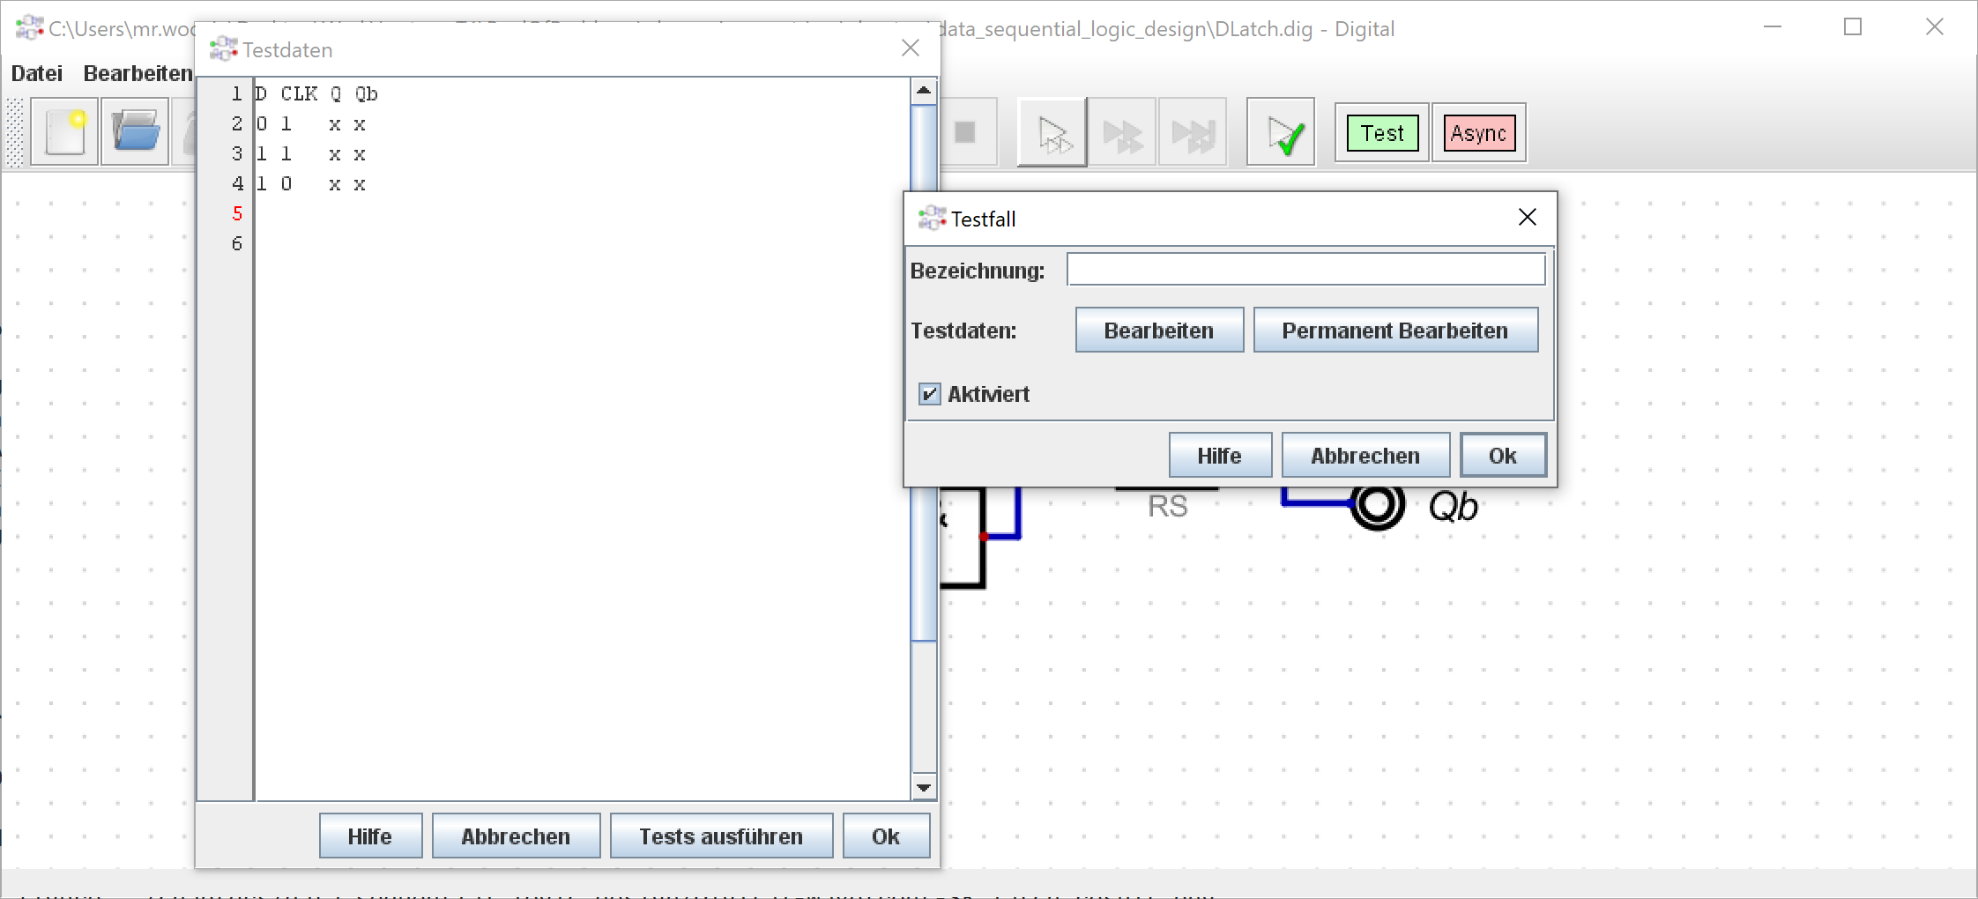Minimize the main Digital window
Viewport: 1978px width, 899px height.
point(1773,27)
